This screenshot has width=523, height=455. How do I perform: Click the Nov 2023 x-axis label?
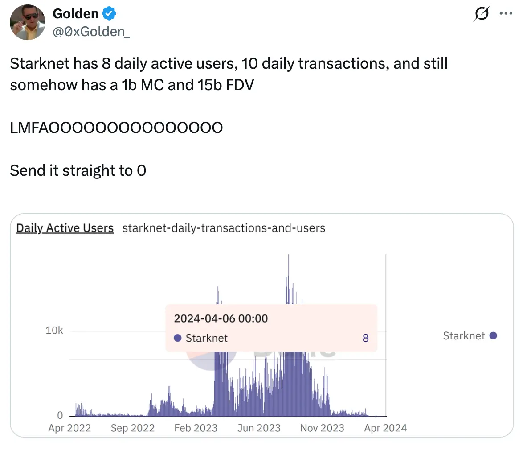click(322, 428)
